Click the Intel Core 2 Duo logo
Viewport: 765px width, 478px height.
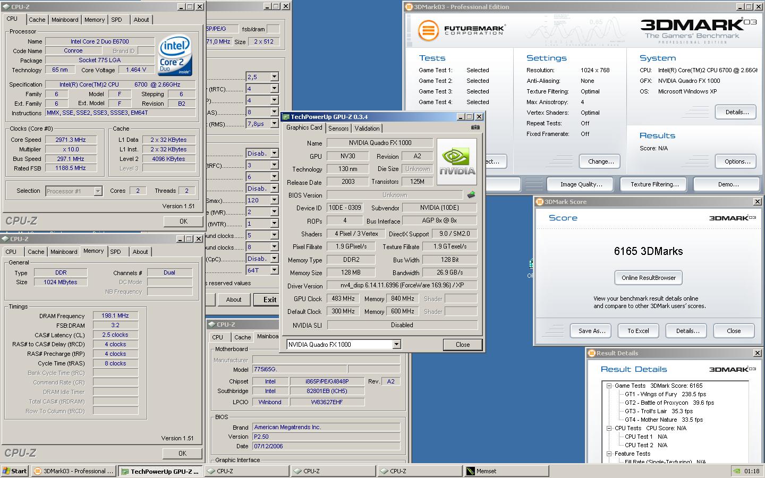tap(175, 55)
